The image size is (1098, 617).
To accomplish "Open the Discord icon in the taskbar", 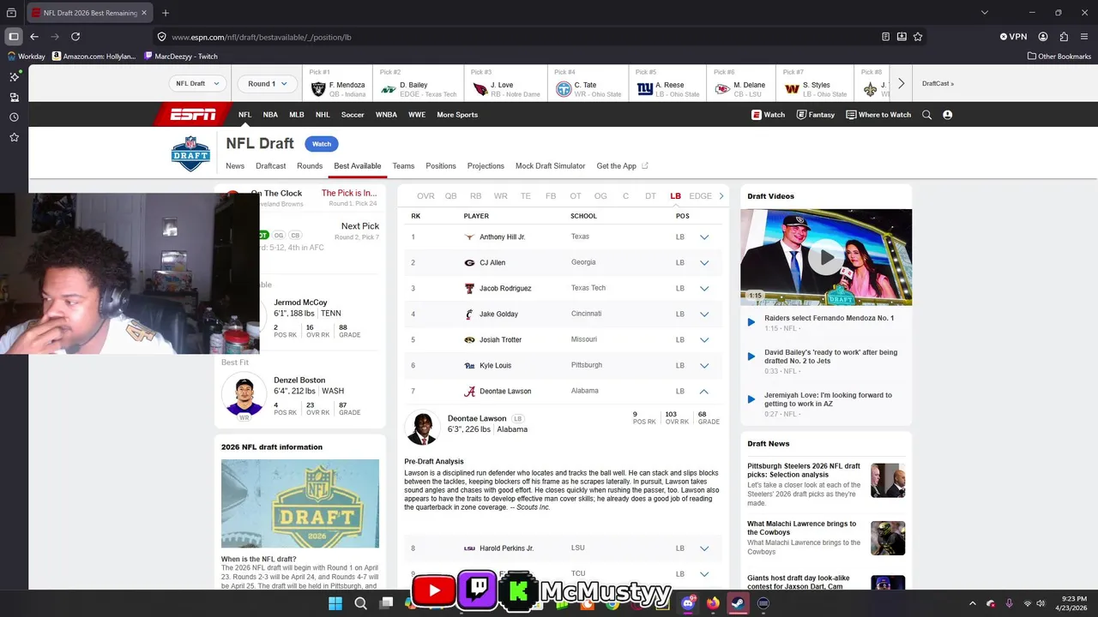I will point(688,603).
